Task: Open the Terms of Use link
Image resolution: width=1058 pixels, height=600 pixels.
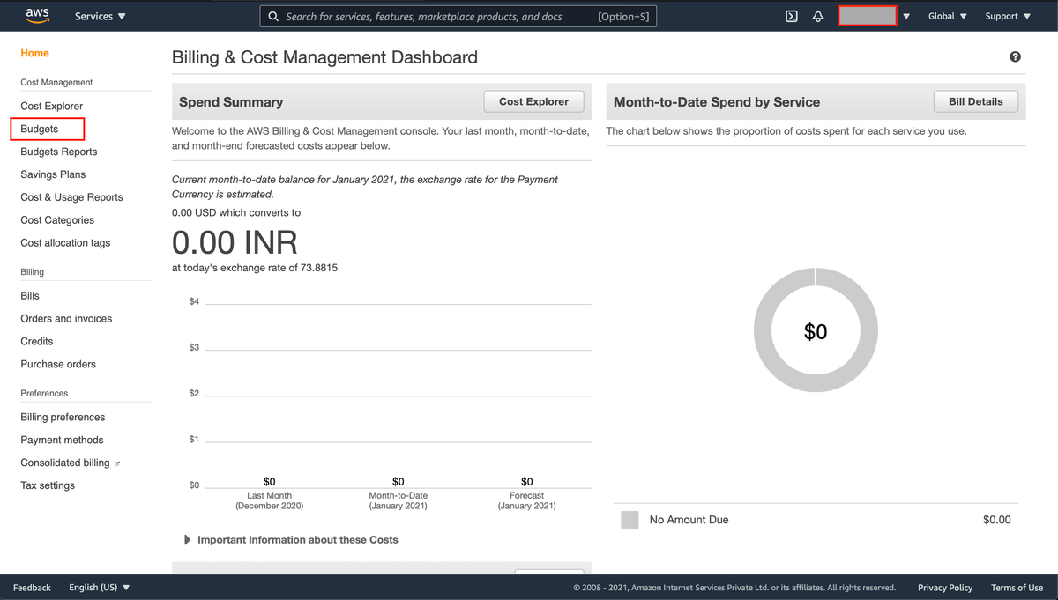Action: 1017,588
